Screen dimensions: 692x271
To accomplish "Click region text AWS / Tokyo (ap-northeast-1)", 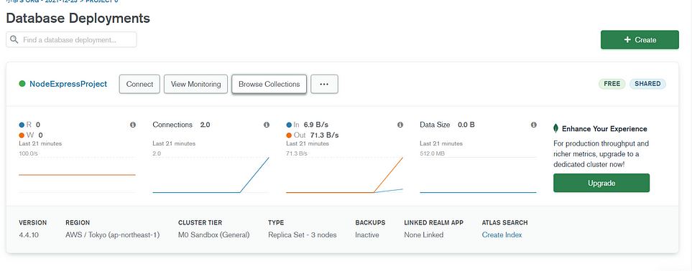I will (x=113, y=235).
